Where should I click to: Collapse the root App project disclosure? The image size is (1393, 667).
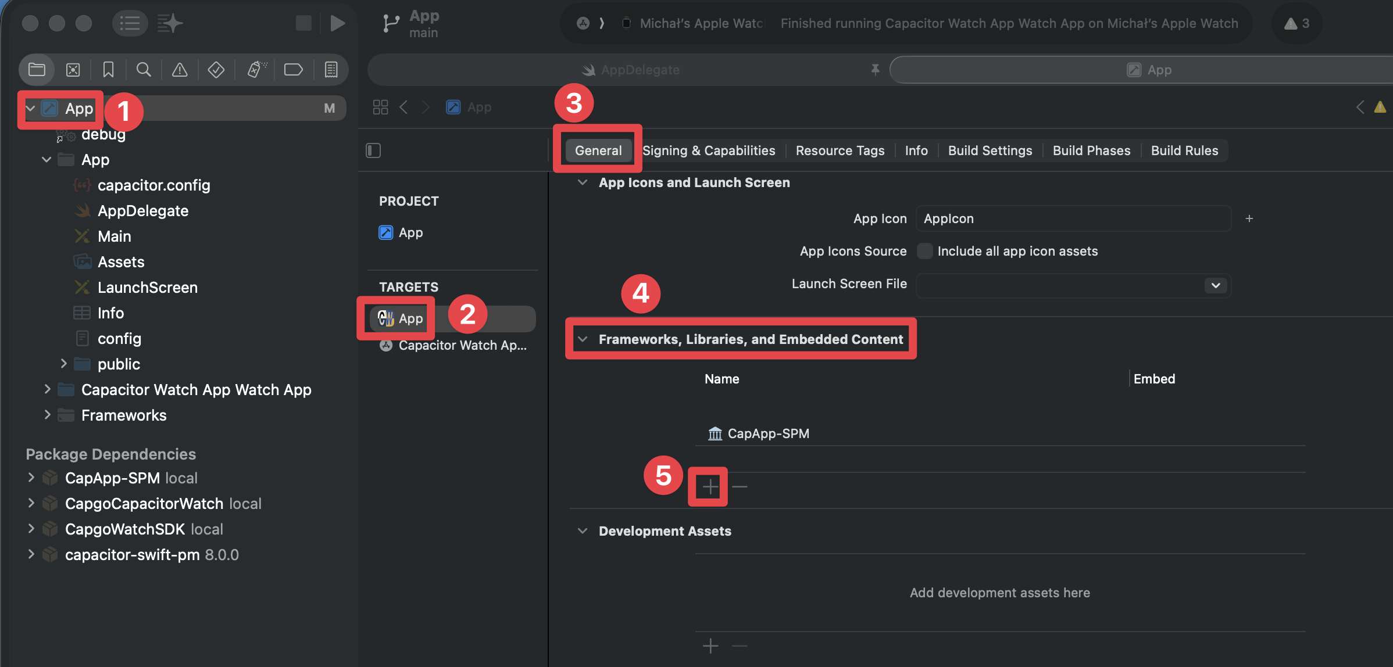(31, 108)
